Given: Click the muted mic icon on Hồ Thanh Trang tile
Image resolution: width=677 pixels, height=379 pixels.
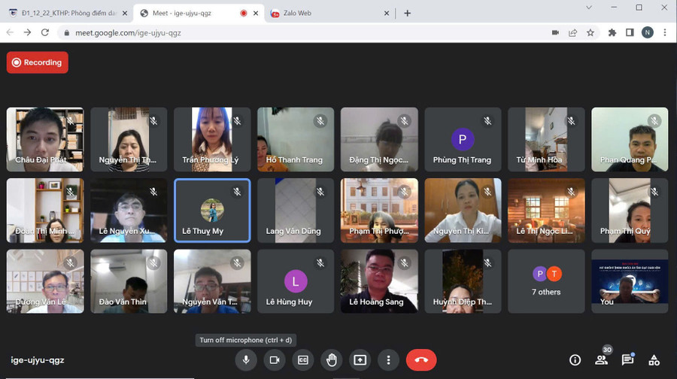Looking at the screenshot, I should (x=320, y=121).
